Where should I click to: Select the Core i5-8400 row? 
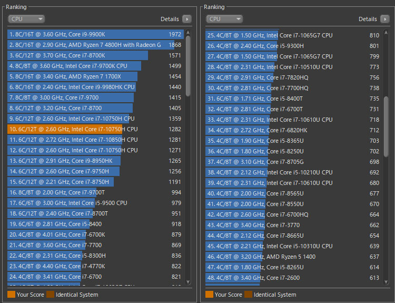click(96, 224)
